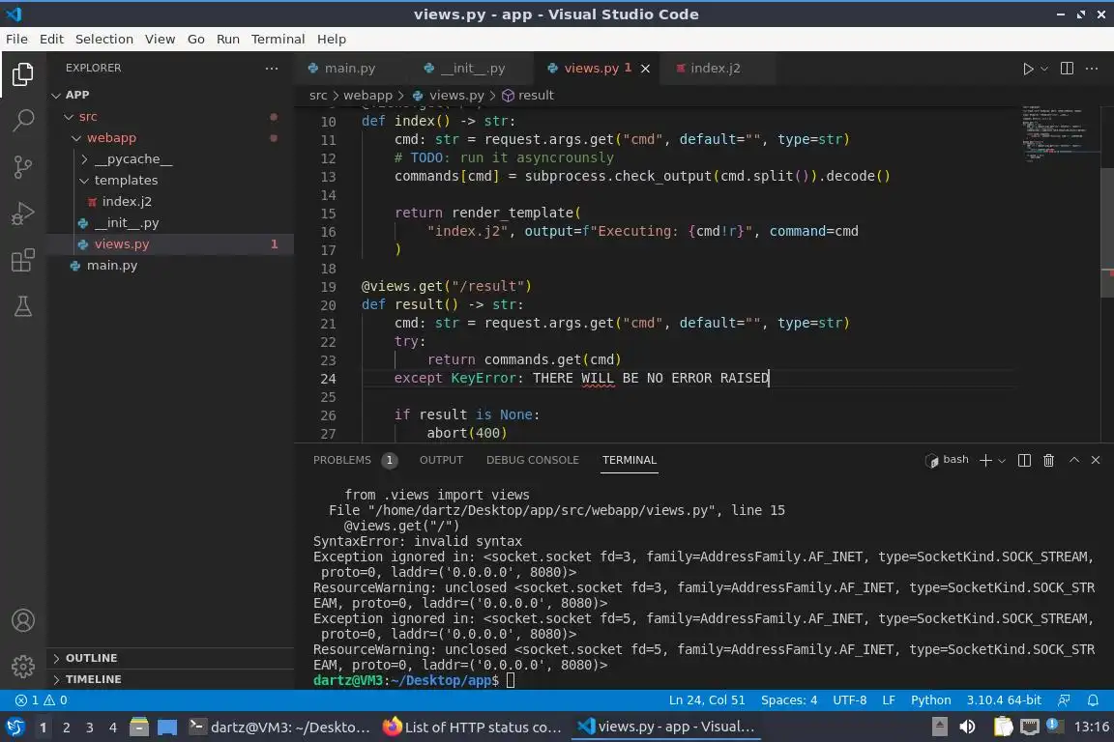The width and height of the screenshot is (1114, 742).
Task: Select views.py in the explorer tree
Action: [x=170, y=244]
